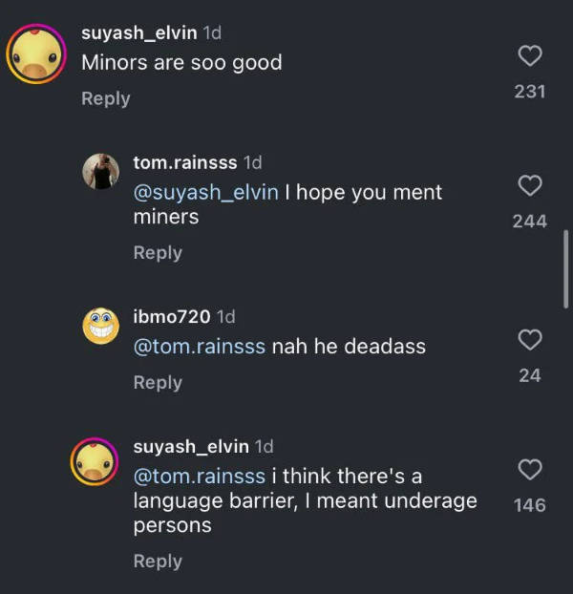
Task: Open ibmo720's smiley face avatar
Action: (100, 327)
